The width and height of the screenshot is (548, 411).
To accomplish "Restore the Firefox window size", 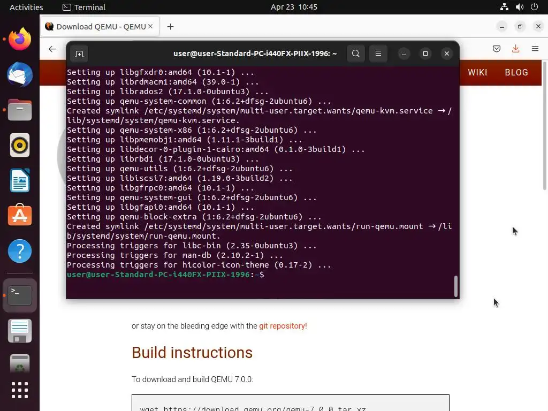I will pos(520,27).
